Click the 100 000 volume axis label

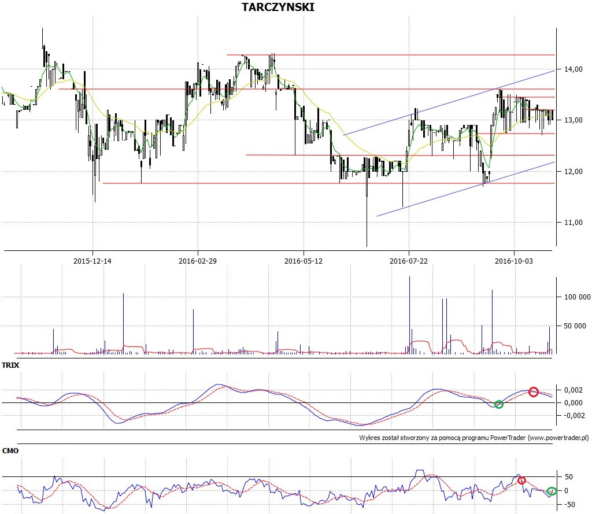coord(578,297)
